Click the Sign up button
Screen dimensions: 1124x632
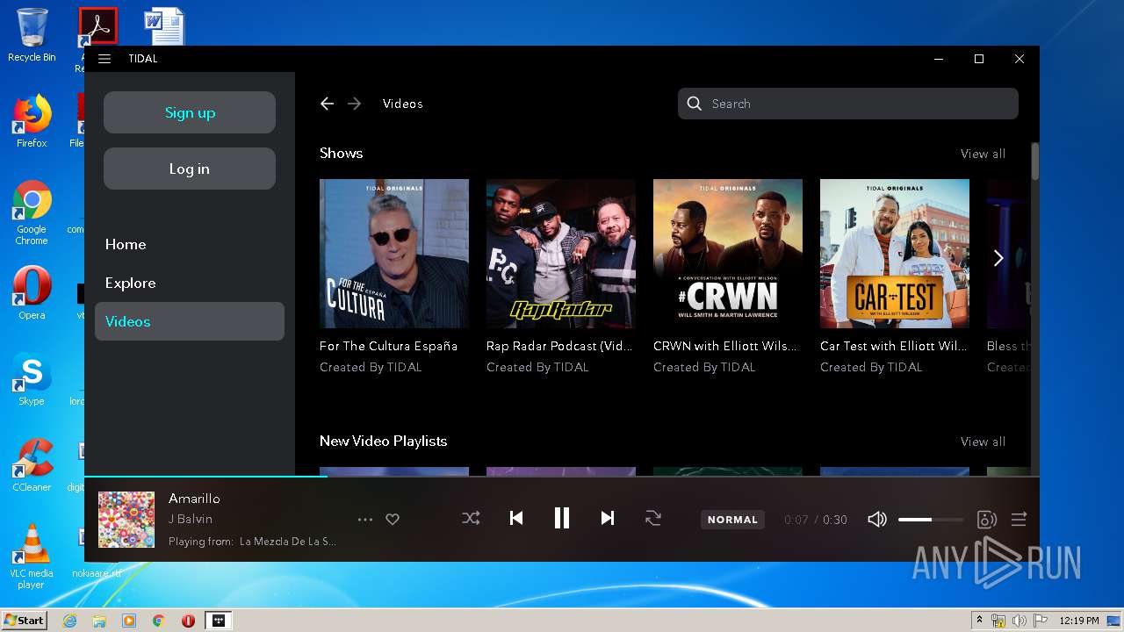click(190, 112)
